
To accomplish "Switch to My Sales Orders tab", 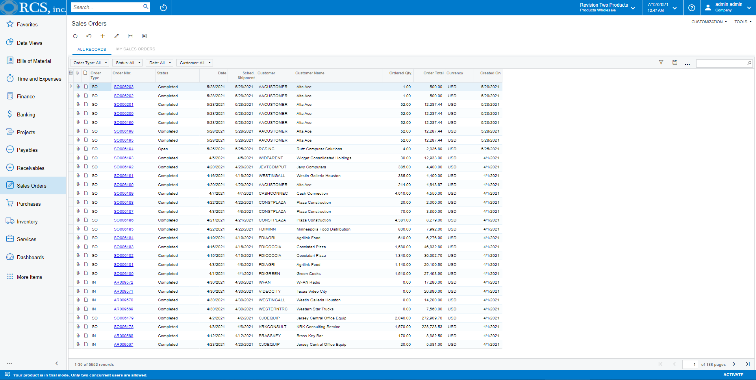I will pos(135,49).
